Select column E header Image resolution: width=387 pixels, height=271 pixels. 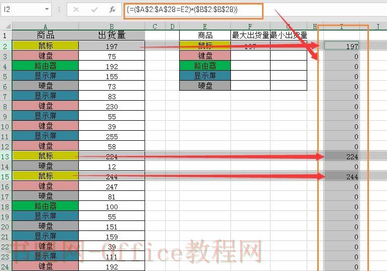coord(205,26)
